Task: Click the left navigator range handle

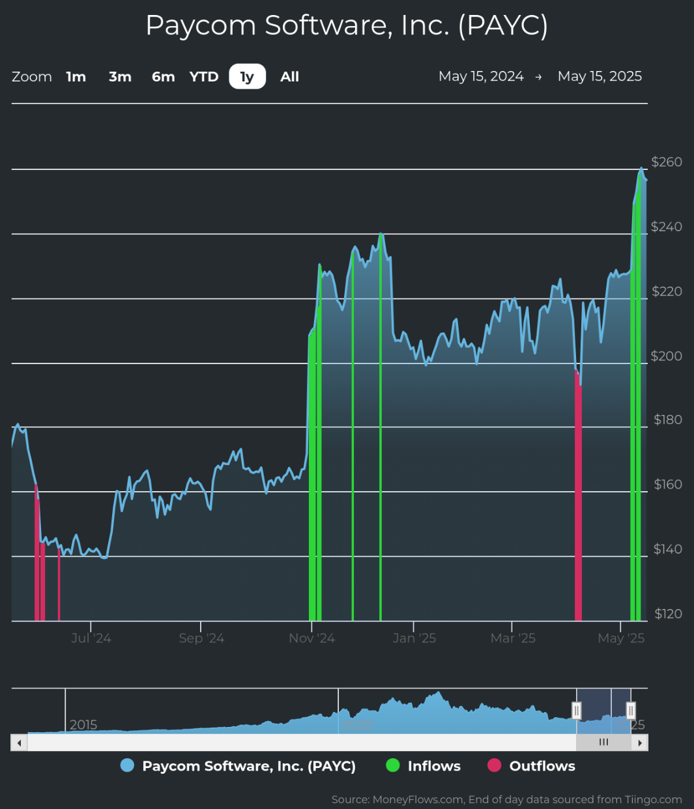Action: (x=577, y=710)
